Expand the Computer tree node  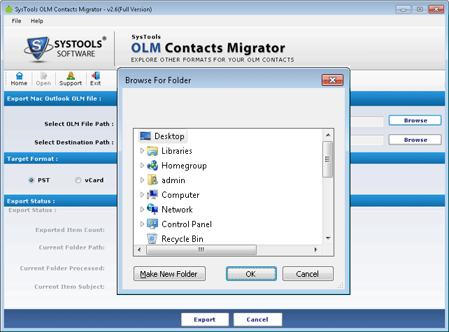point(142,195)
